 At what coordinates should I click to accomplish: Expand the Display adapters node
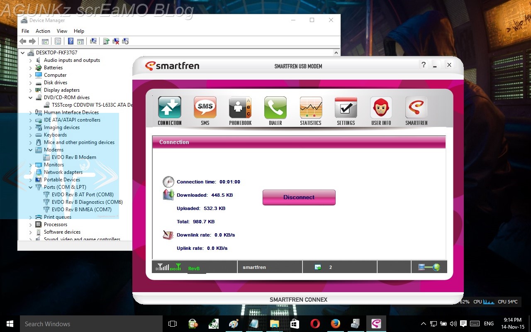[x=30, y=90]
